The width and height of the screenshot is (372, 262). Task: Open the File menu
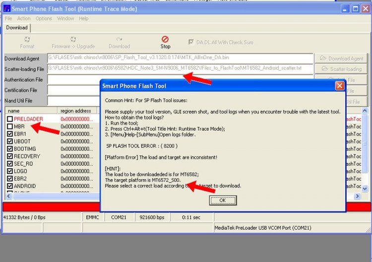[x=8, y=18]
